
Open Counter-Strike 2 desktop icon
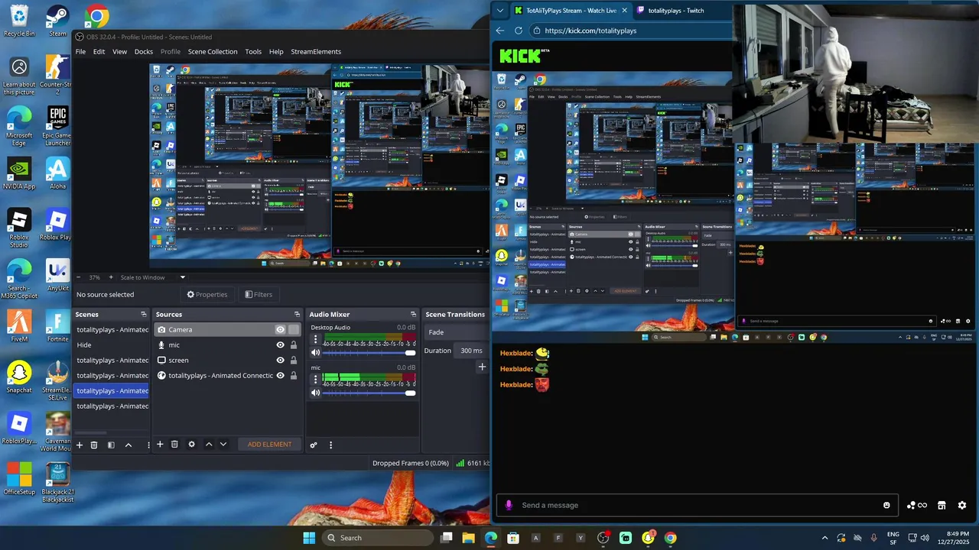pos(57,75)
